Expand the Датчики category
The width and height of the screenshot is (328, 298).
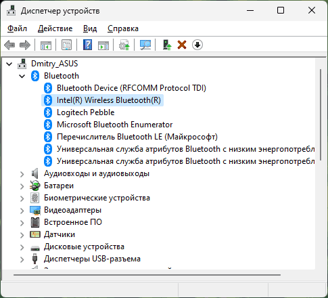pyautogui.click(x=22, y=235)
